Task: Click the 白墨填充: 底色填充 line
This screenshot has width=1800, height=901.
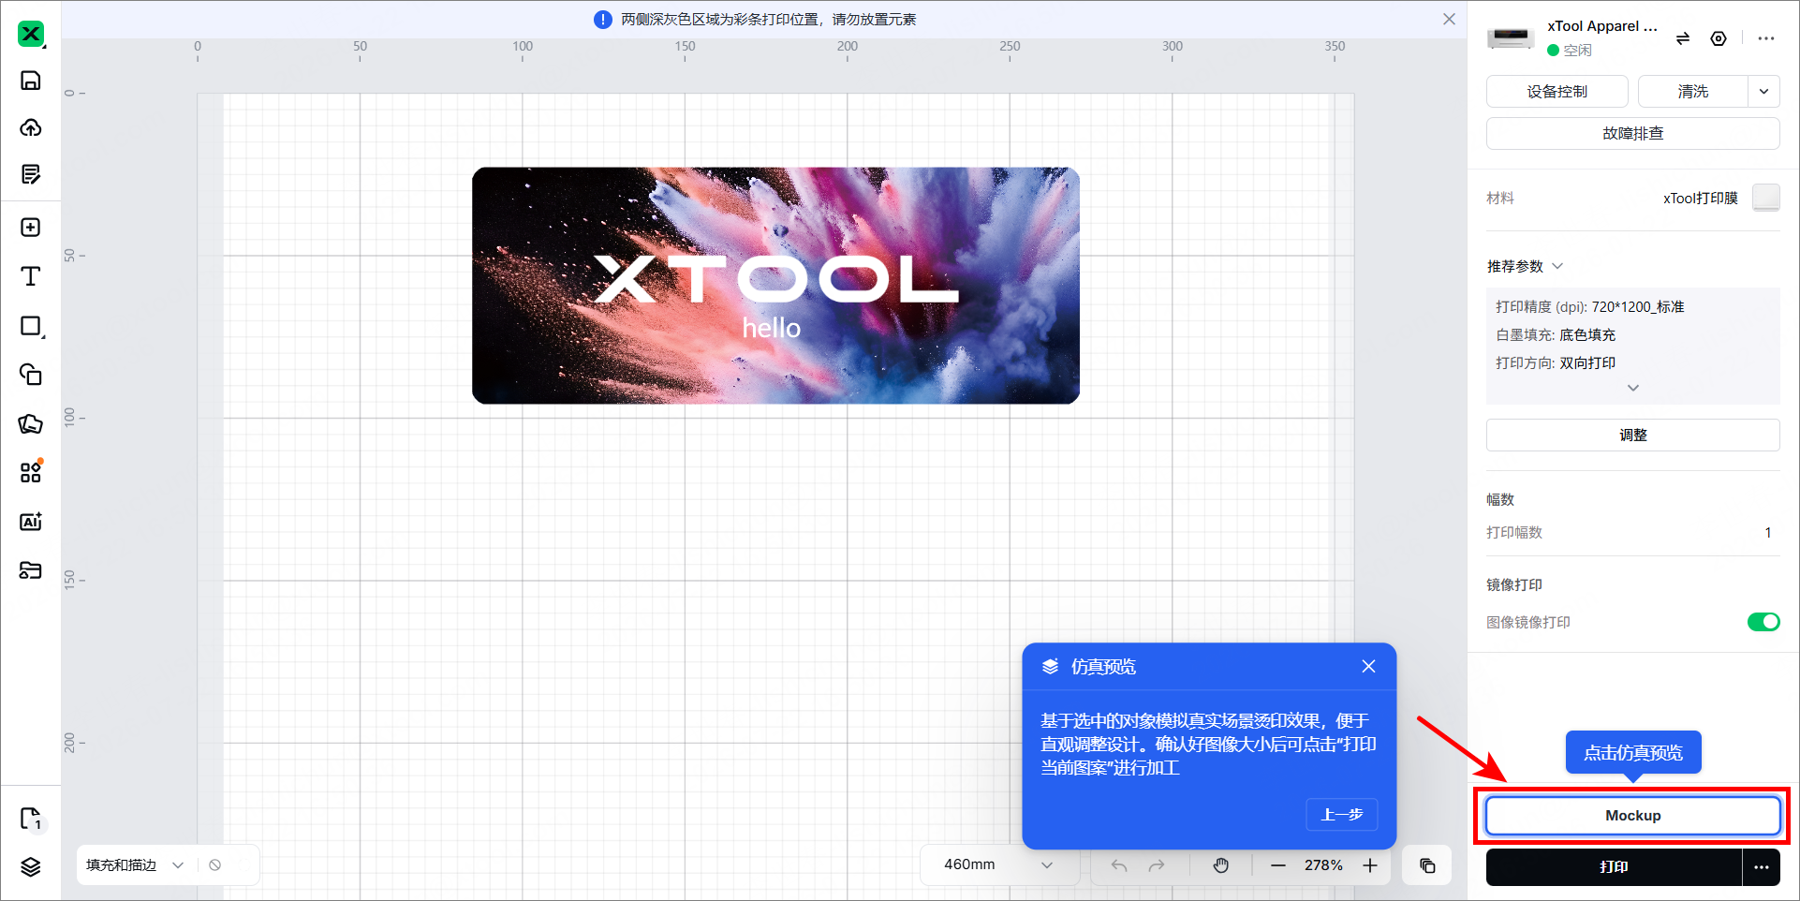Action: pyautogui.click(x=1556, y=335)
